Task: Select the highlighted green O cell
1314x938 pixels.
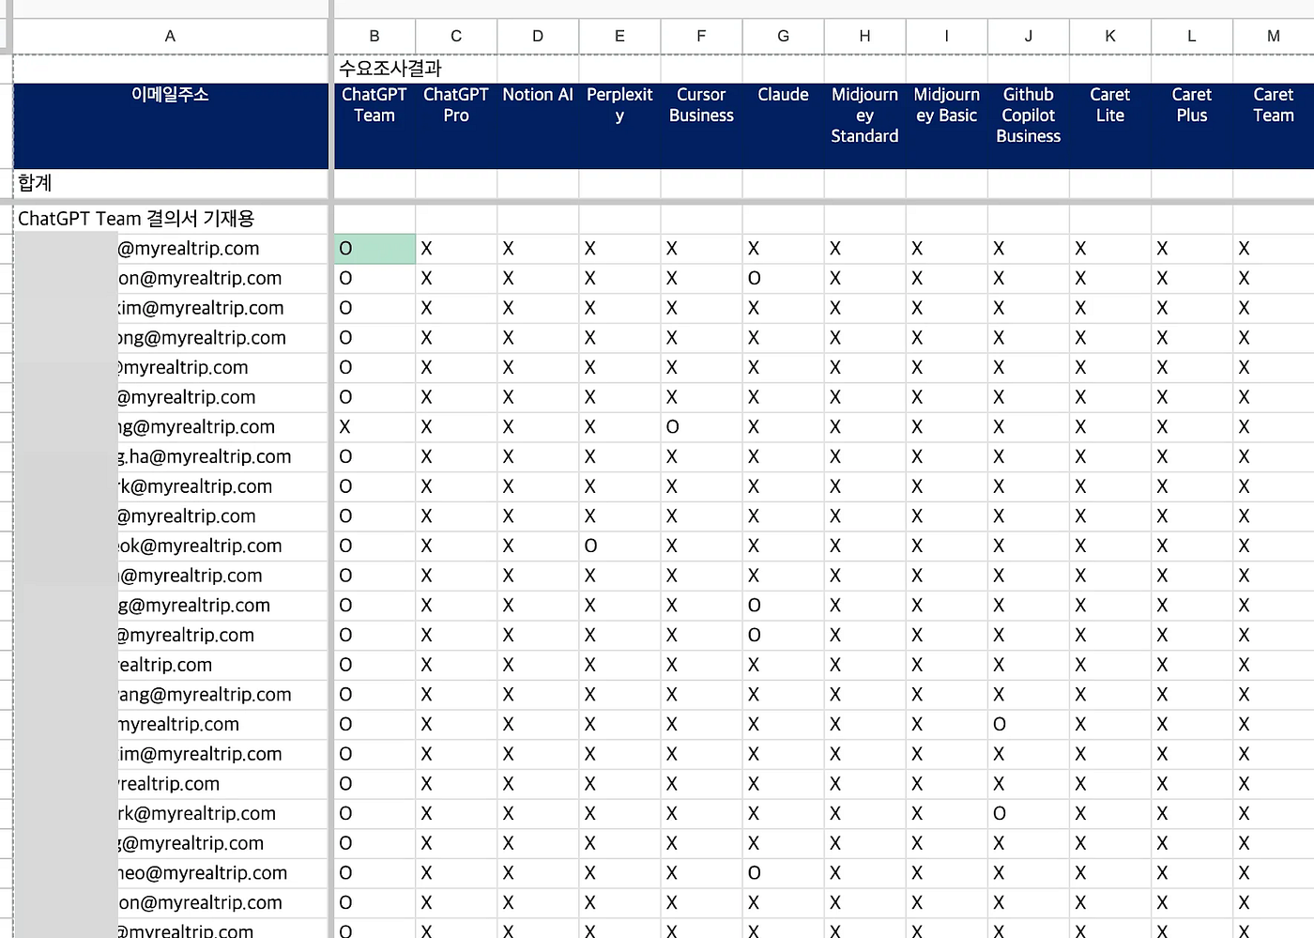Action: click(374, 249)
